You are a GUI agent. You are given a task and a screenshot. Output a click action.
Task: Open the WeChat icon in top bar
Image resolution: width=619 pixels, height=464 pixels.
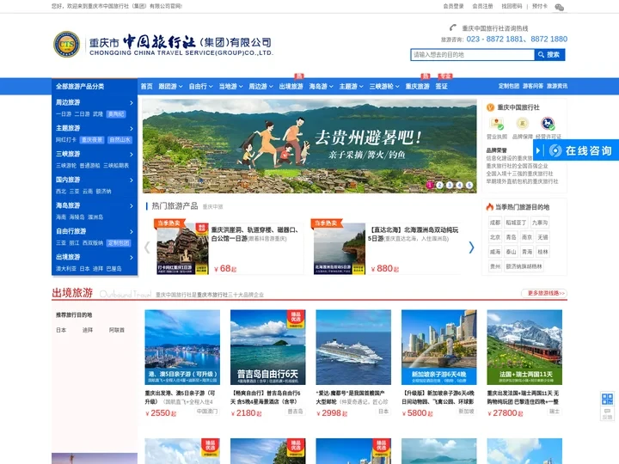click(x=559, y=7)
